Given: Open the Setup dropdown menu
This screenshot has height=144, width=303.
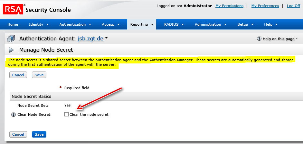Looking at the screenshot, I should [245, 24].
